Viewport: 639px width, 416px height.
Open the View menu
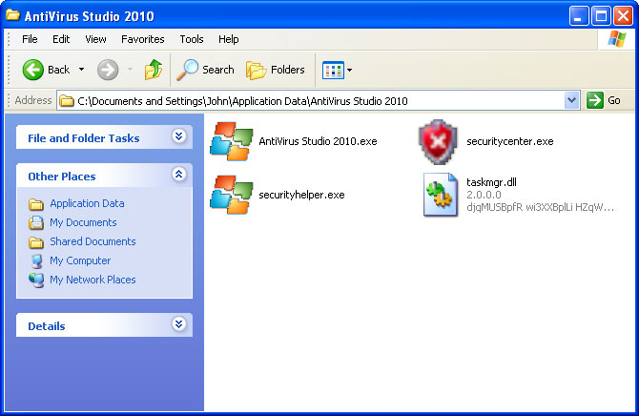click(x=95, y=39)
